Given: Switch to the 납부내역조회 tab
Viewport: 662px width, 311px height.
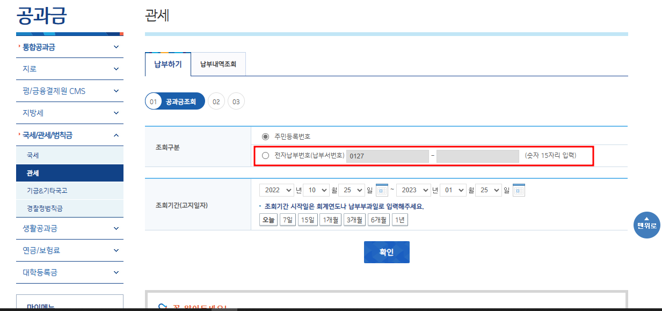Looking at the screenshot, I should [218, 64].
